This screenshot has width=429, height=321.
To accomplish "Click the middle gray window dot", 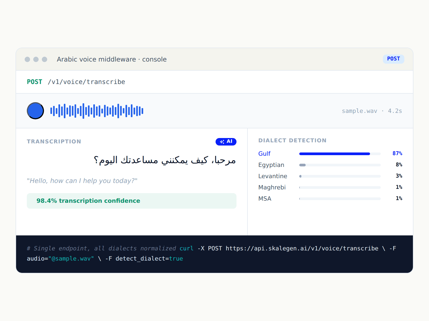I will coord(36,59).
